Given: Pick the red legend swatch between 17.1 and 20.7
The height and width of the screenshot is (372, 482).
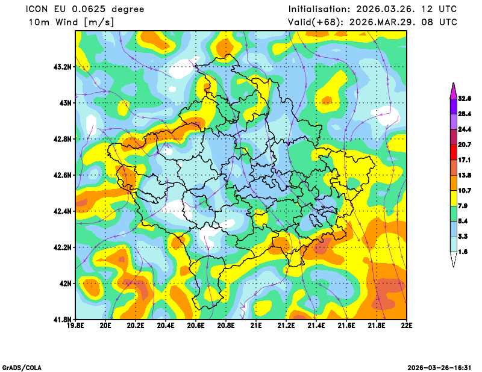Looking at the screenshot, I should coord(453,152).
